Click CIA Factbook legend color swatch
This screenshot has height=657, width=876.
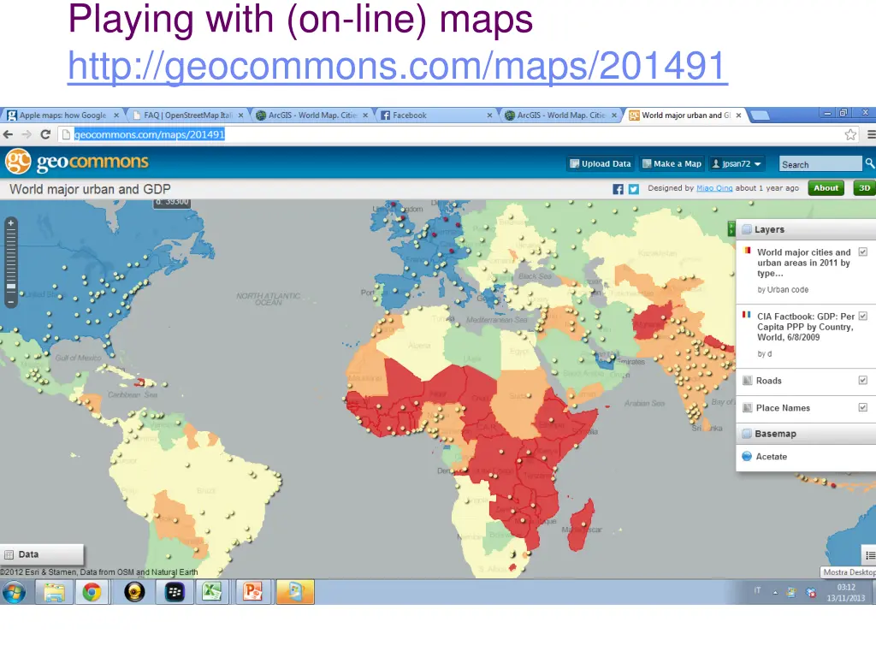tap(746, 315)
